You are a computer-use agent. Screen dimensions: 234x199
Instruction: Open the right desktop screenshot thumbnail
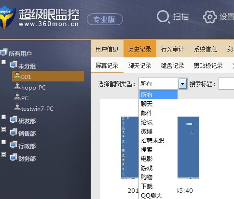pyautogui.click(x=188, y=148)
